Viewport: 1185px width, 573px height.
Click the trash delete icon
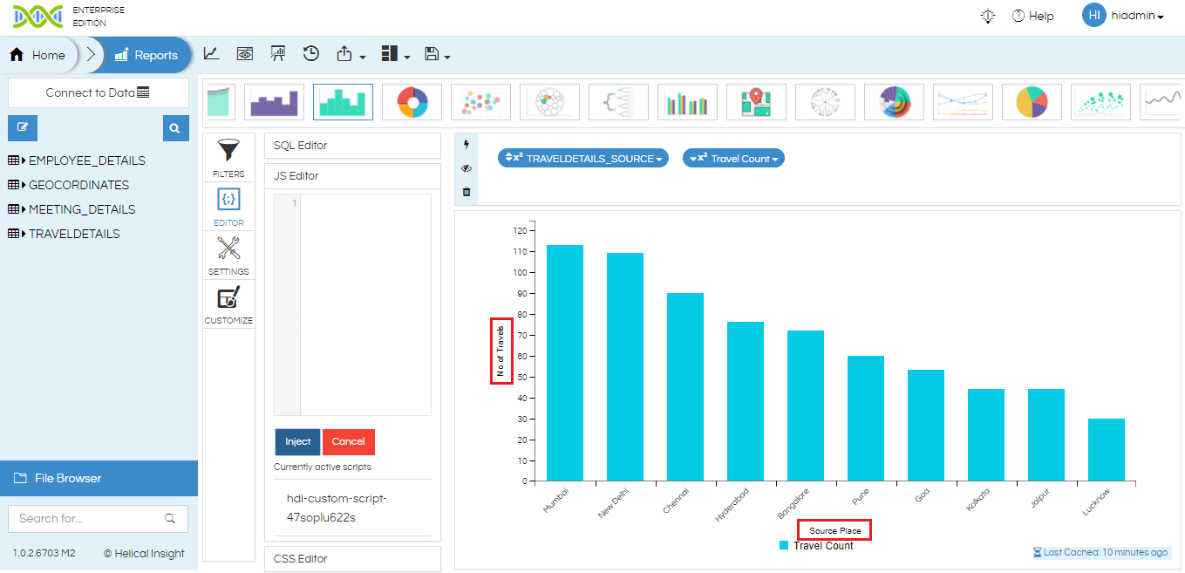[467, 191]
